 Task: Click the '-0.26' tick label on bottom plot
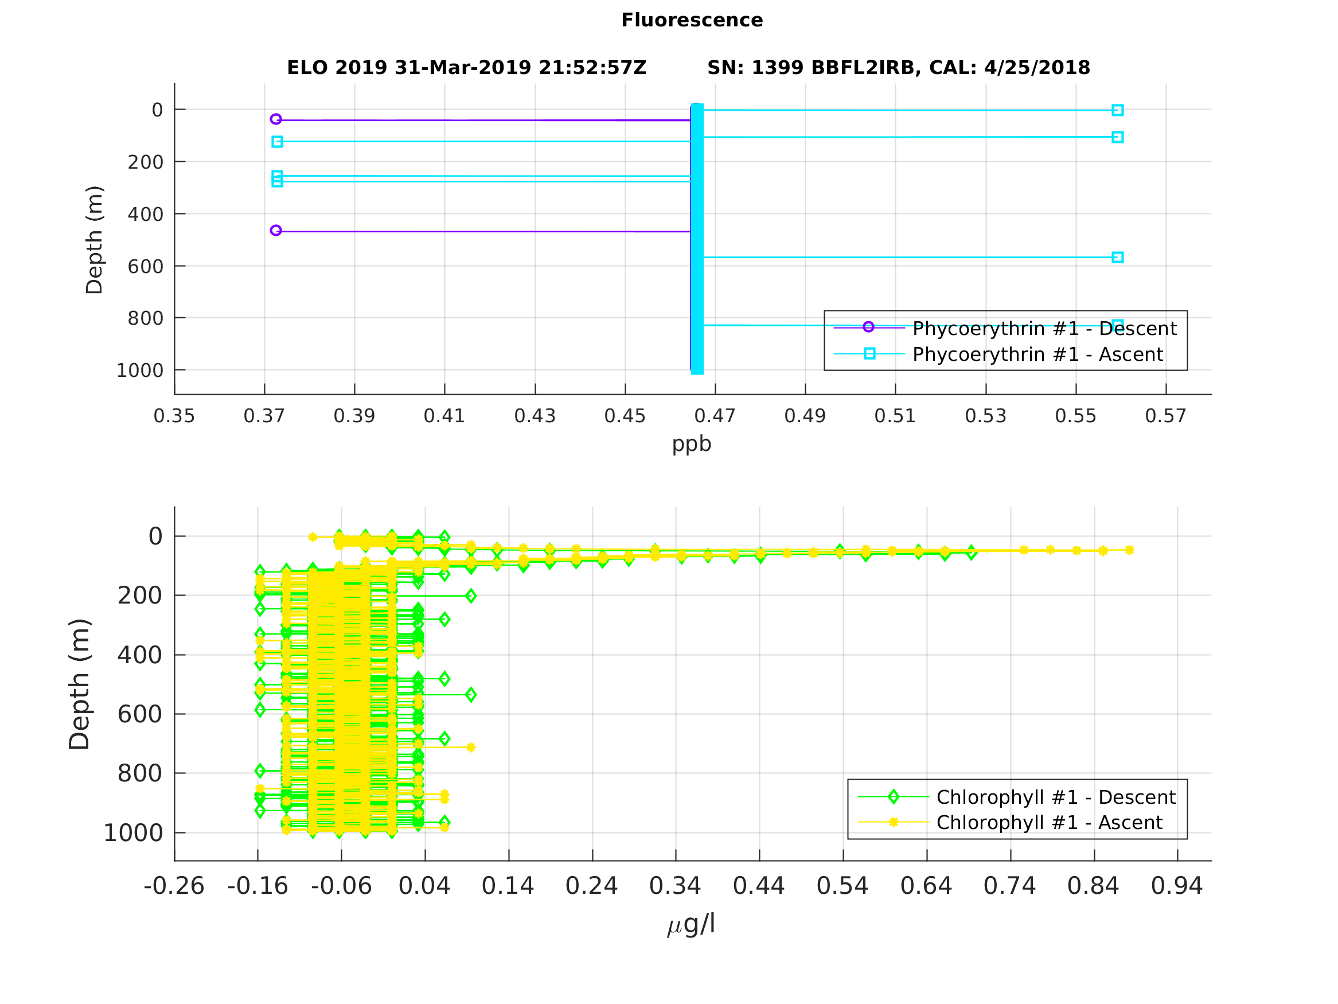pos(174,886)
